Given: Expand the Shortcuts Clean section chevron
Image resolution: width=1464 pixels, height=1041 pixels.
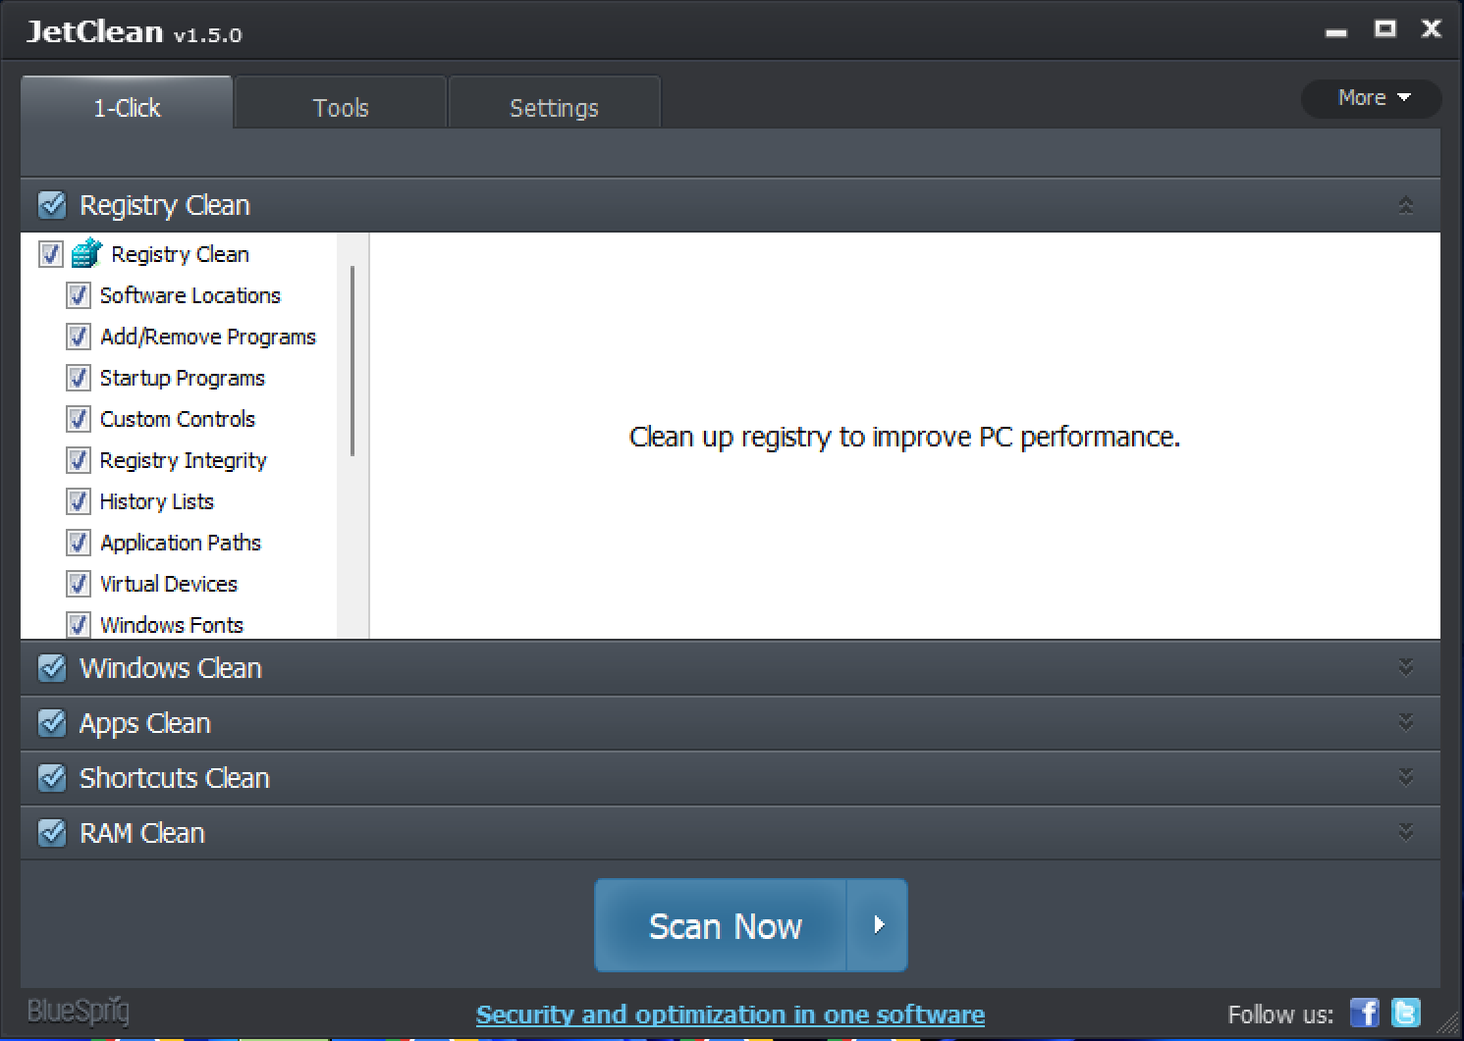Looking at the screenshot, I should tap(1406, 777).
